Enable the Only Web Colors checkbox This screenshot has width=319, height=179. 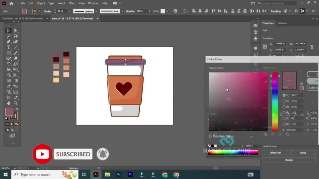(x=211, y=136)
